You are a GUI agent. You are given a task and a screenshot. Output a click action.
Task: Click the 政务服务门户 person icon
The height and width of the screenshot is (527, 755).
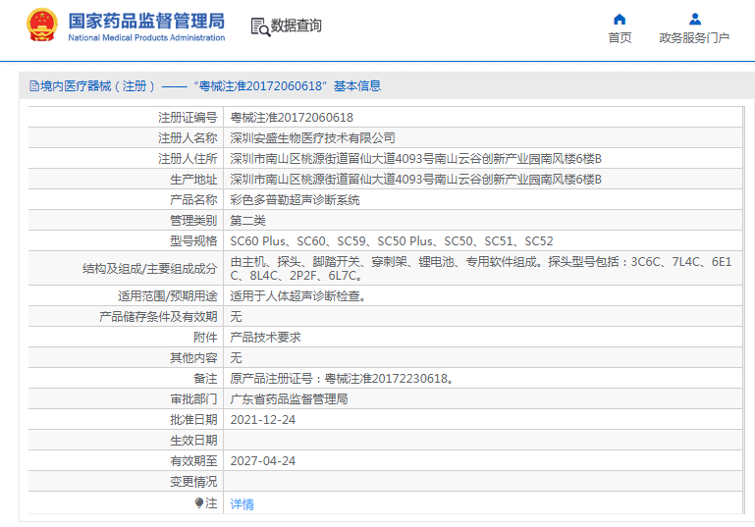(694, 19)
